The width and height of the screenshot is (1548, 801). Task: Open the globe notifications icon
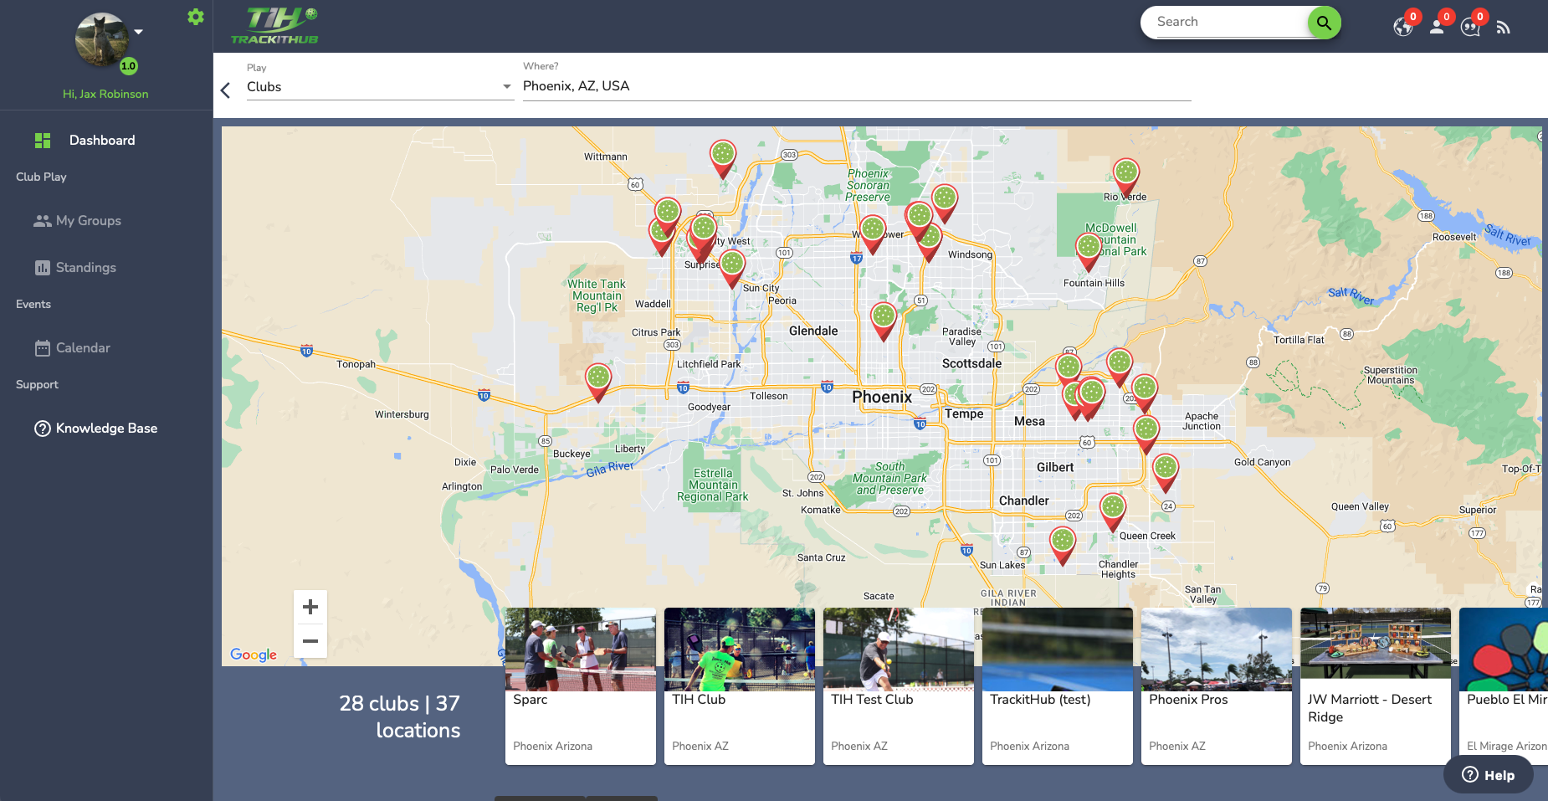coord(1404,26)
